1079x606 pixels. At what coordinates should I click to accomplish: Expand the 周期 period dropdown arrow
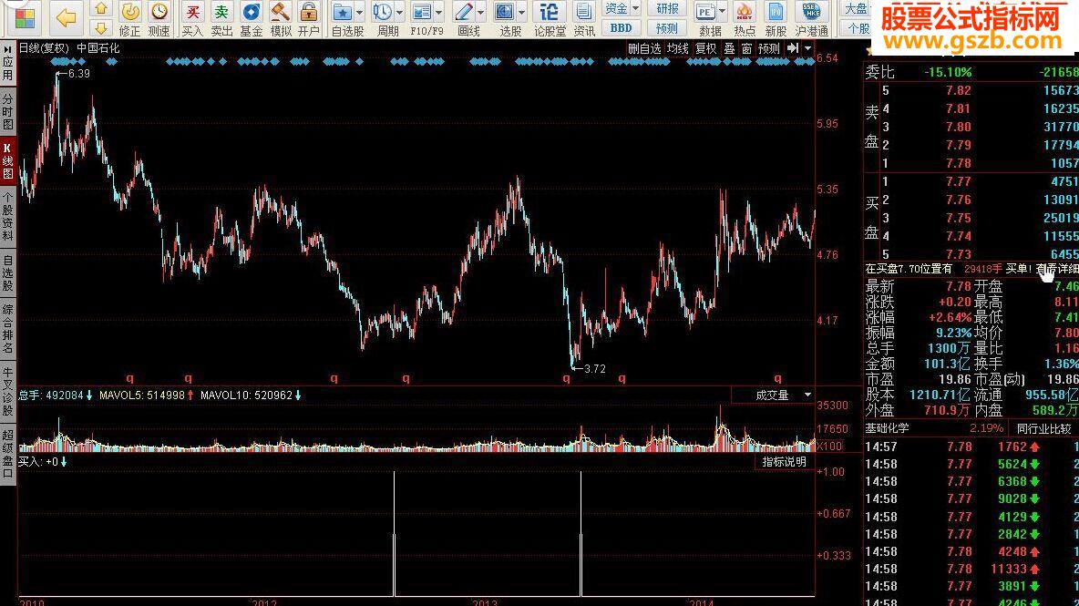(x=400, y=13)
